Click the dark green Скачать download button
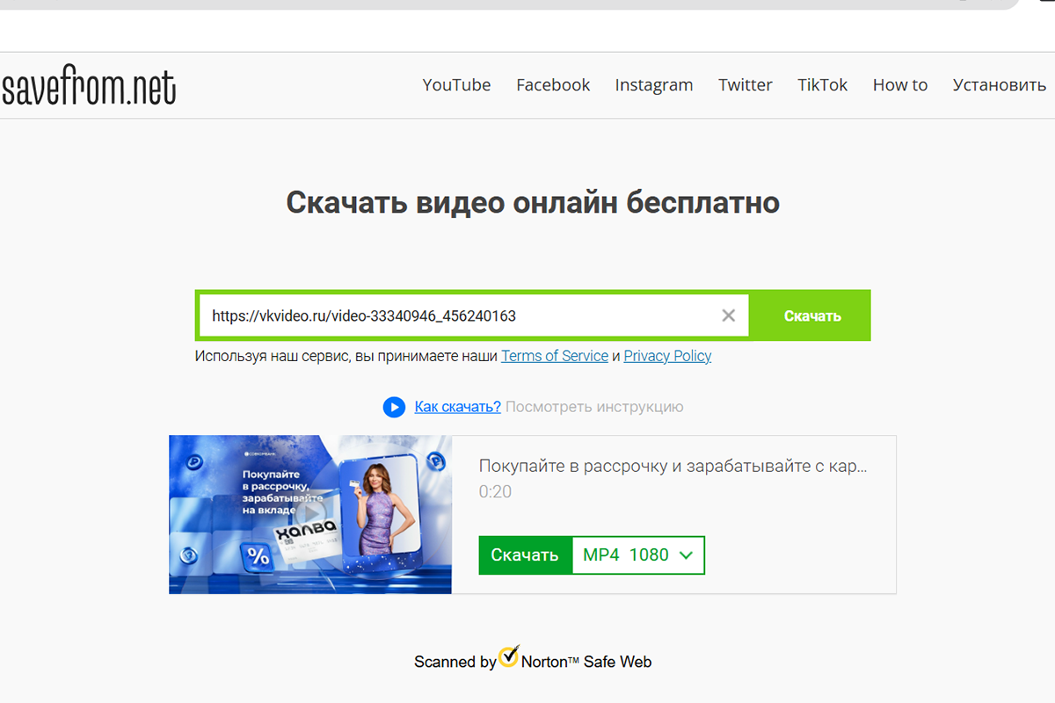Image resolution: width=1055 pixels, height=703 pixels. point(525,554)
